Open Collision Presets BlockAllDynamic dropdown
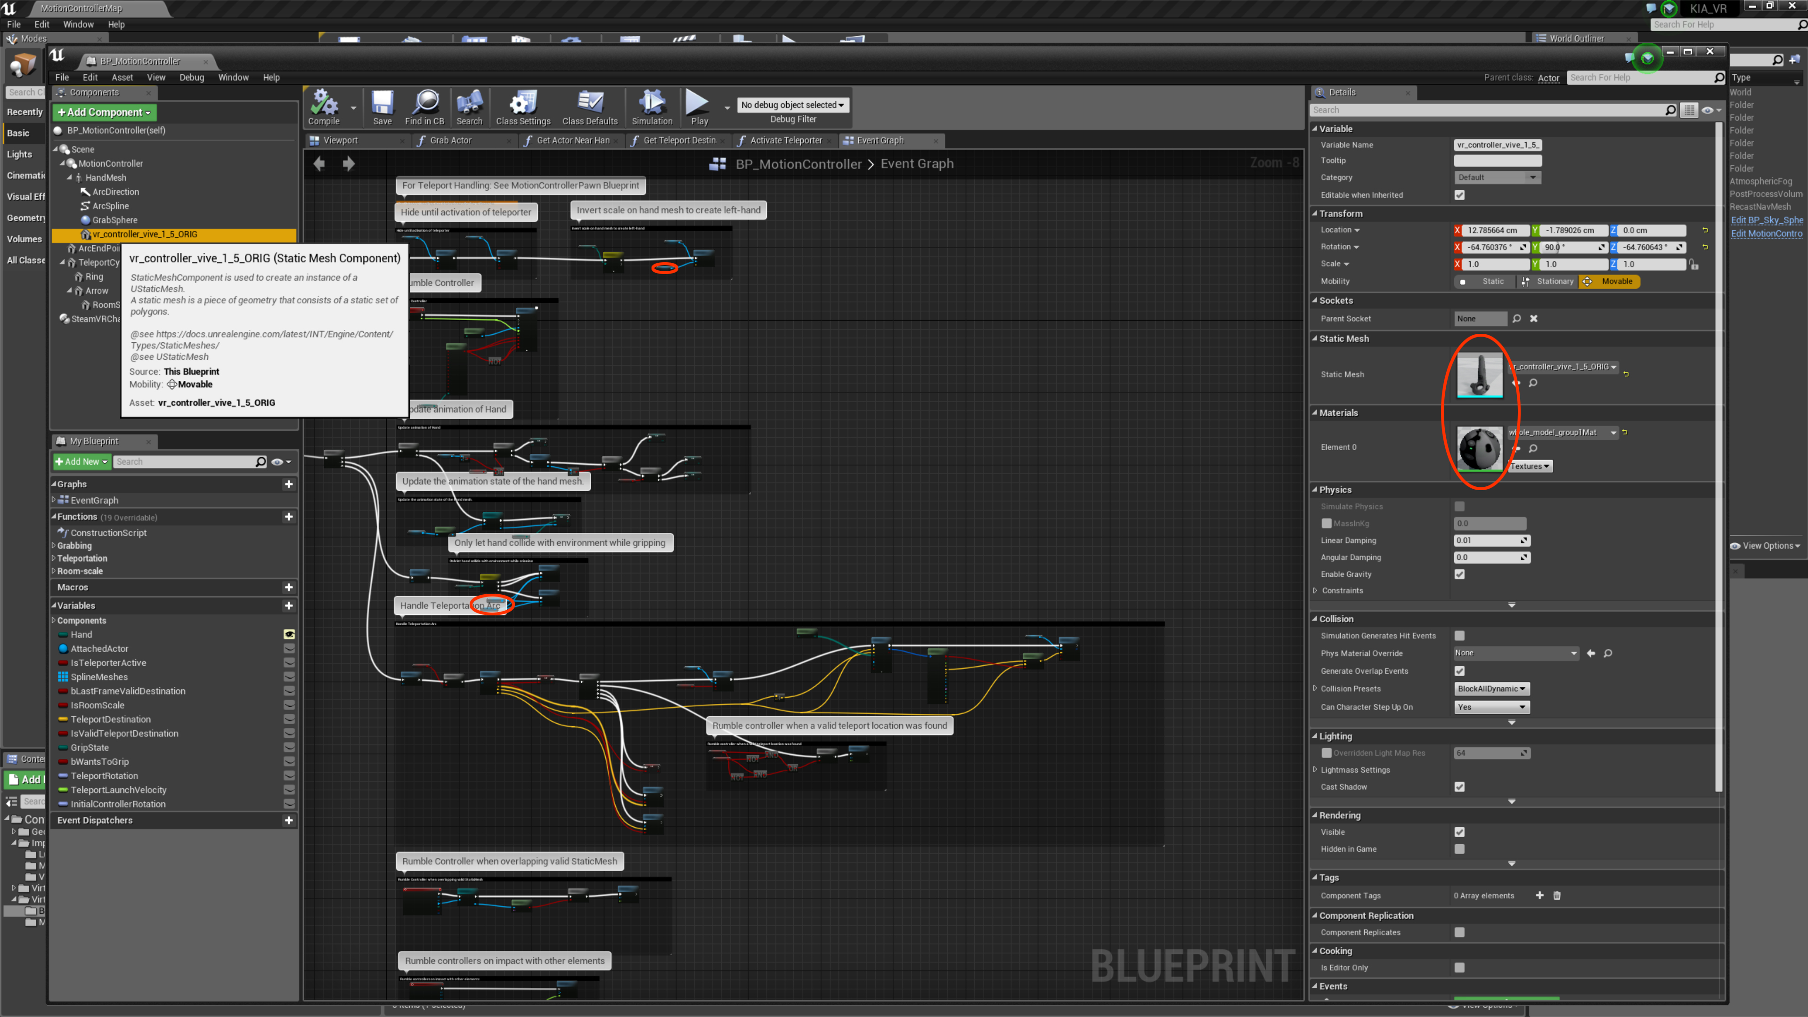Screen dimensions: 1808x1017 tap(1491, 689)
